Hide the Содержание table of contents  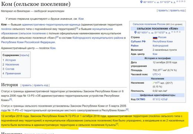coord(24,55)
